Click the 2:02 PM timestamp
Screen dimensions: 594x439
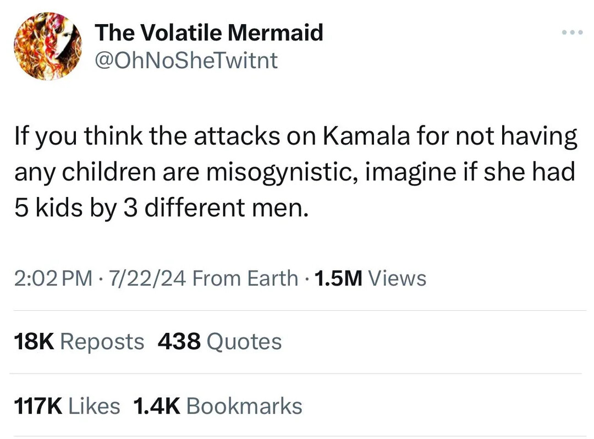point(53,278)
